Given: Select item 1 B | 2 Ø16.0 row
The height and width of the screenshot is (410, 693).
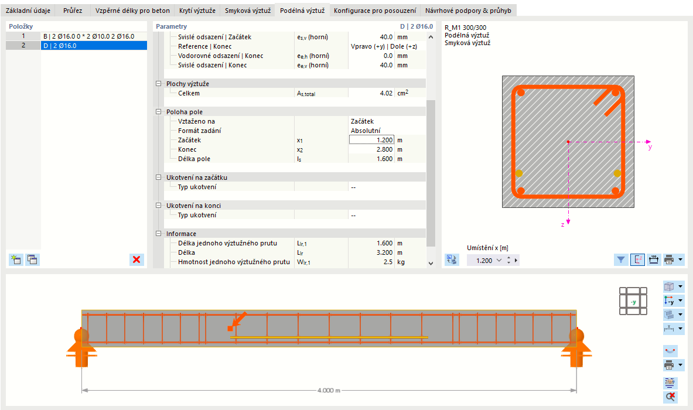Looking at the screenshot, I should [x=77, y=36].
